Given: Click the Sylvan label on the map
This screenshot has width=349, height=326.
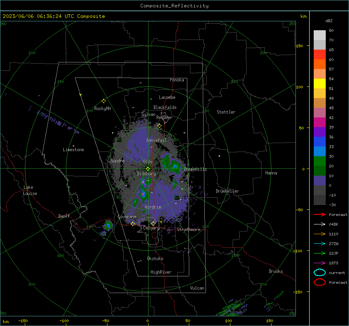Looking at the screenshot, I should point(148,114).
